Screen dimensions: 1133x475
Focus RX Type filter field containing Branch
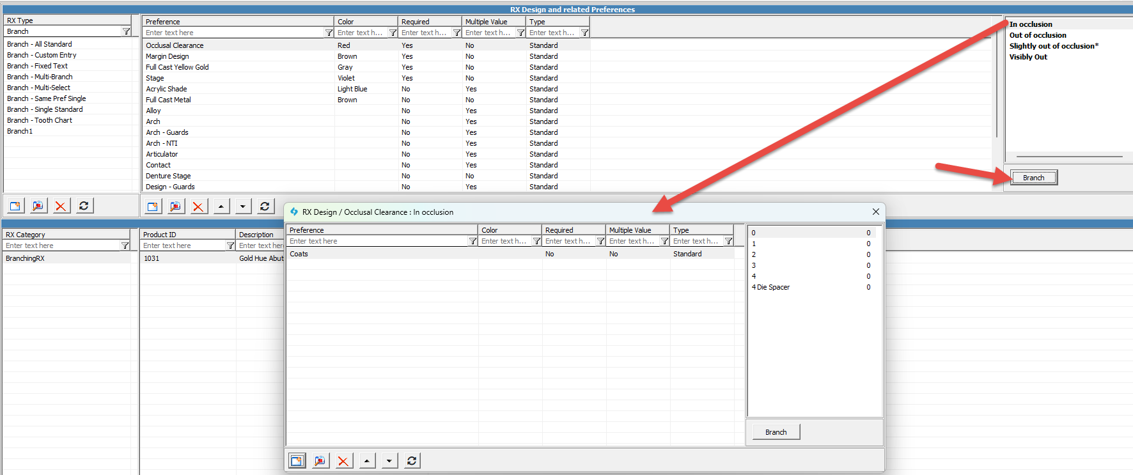63,31
